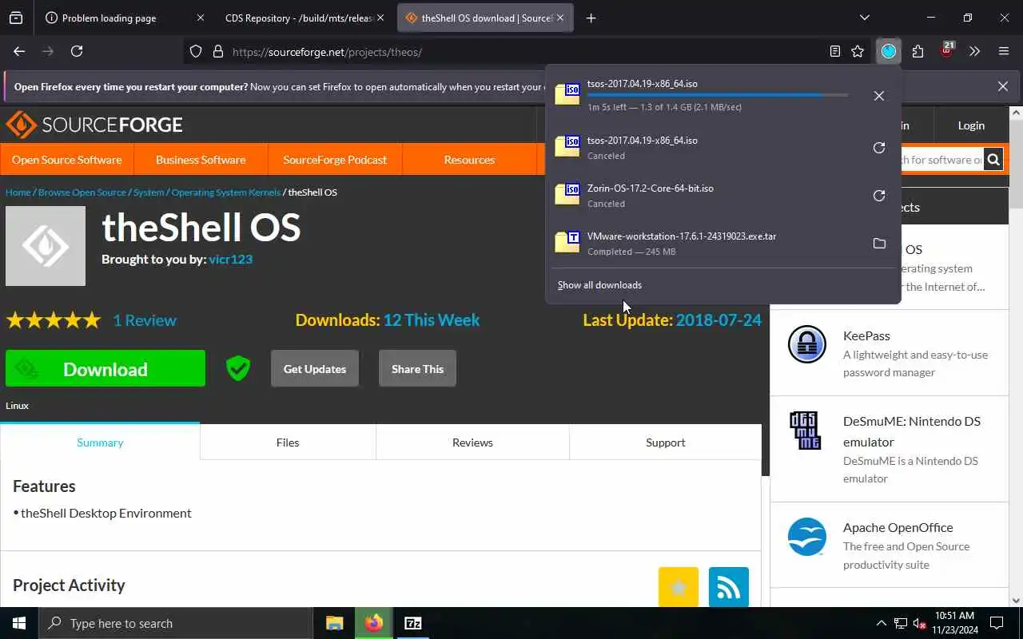Click the Home breadcrumb link

tap(18, 192)
